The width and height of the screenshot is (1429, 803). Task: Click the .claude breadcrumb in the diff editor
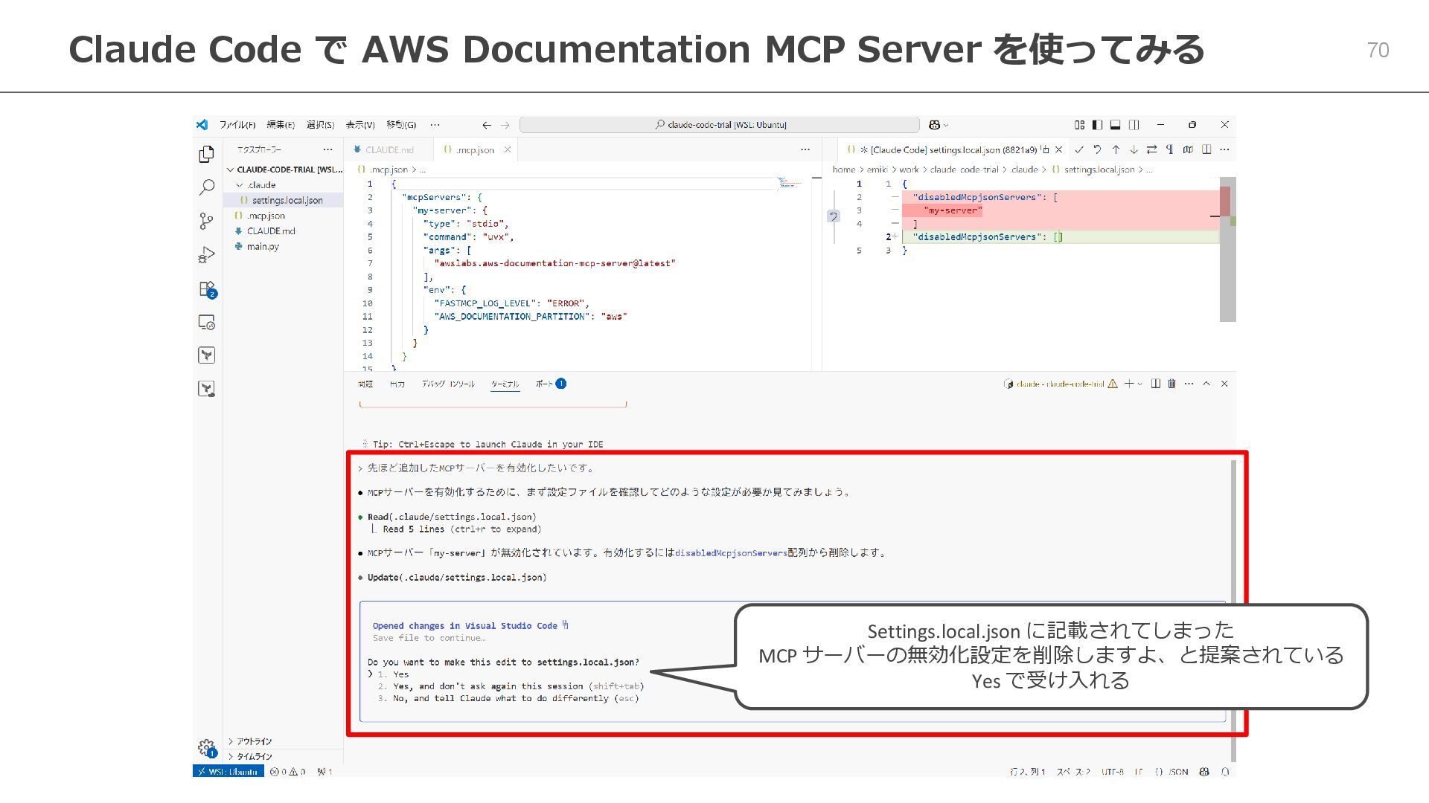(1024, 170)
